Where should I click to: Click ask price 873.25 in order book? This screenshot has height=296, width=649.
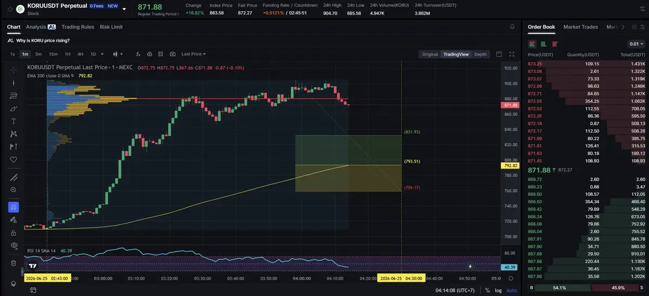[x=534, y=64]
